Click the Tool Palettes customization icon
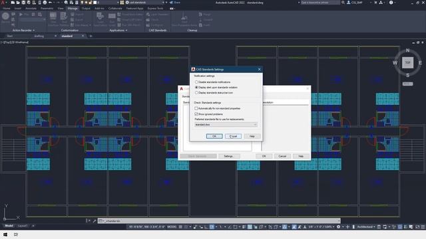The height and width of the screenshot is (239, 426). (64, 19)
